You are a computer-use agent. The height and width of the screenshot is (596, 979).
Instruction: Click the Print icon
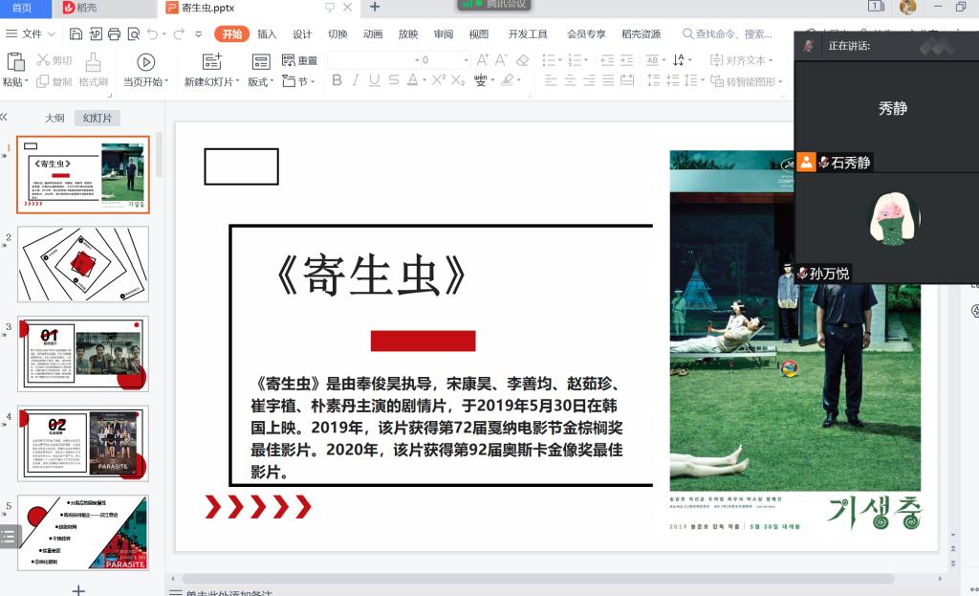point(115,34)
